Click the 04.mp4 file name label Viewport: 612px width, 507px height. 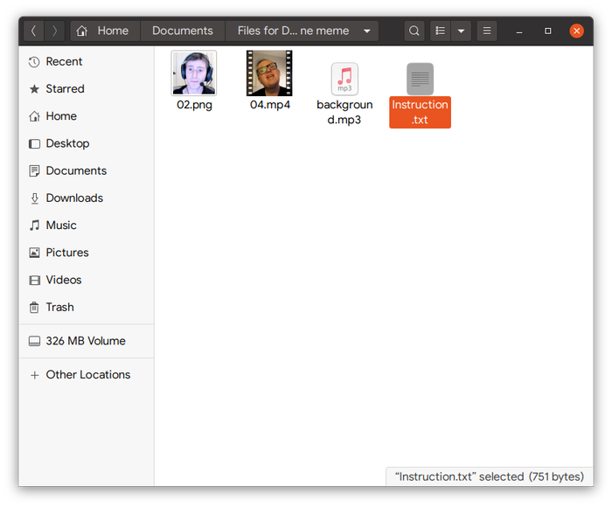tap(269, 105)
